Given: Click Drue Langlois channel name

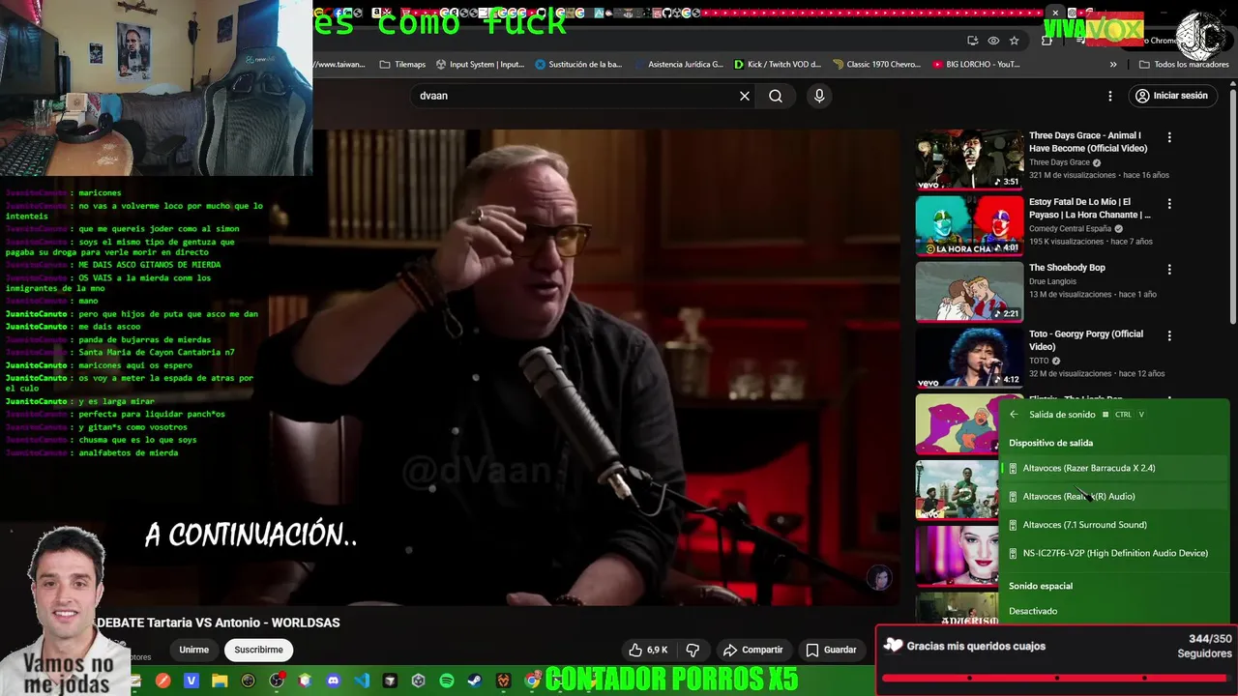Looking at the screenshot, I should tap(1052, 281).
